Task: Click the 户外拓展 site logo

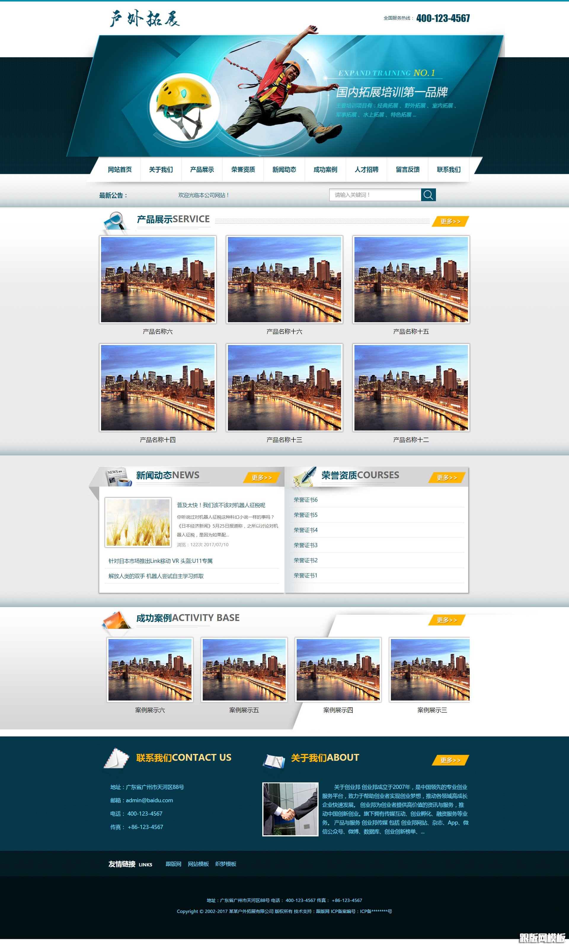Action: coord(145,18)
